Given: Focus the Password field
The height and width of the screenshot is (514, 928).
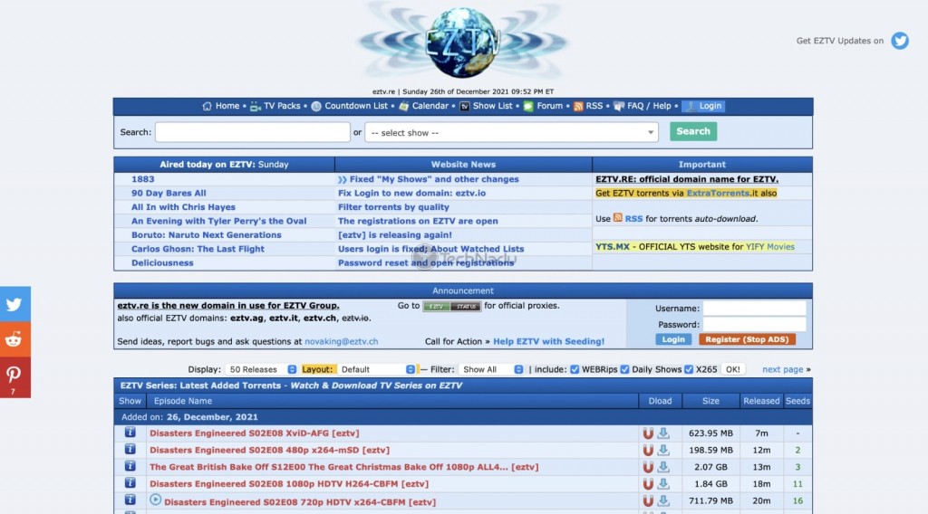Looking at the screenshot, I should point(754,324).
